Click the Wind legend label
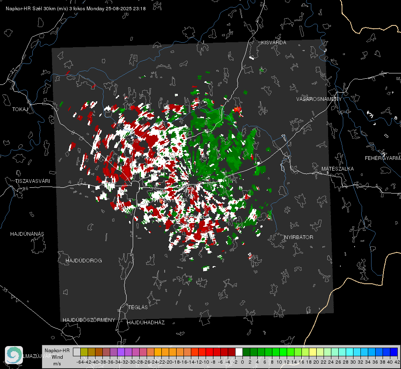The image size is (401, 369). (57, 357)
